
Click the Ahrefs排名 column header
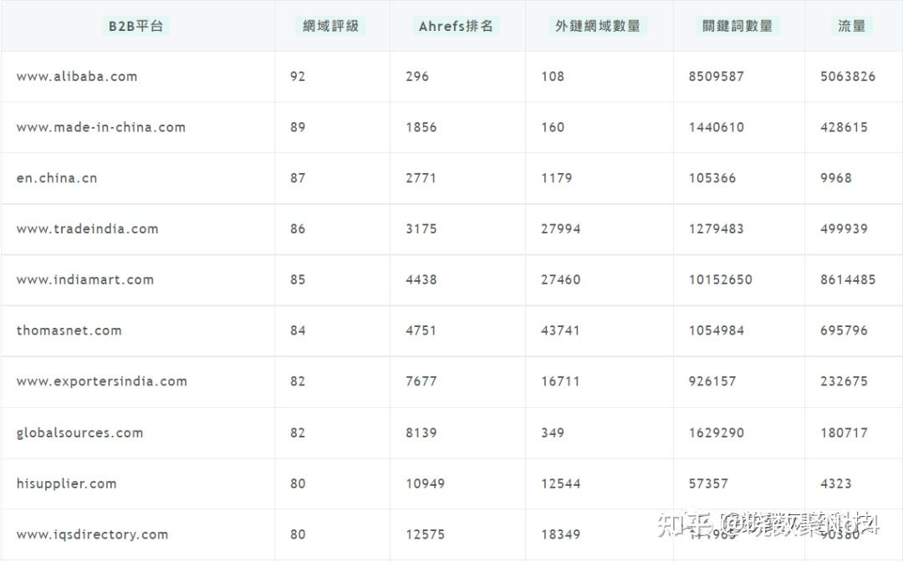click(456, 26)
